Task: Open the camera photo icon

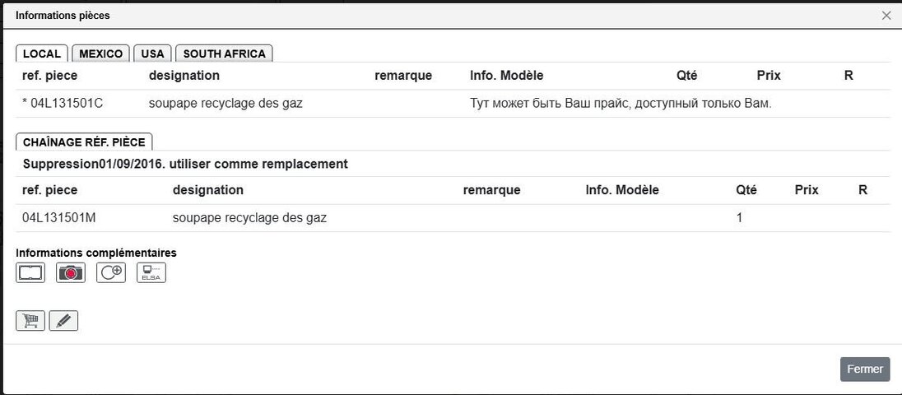Action: pos(71,273)
